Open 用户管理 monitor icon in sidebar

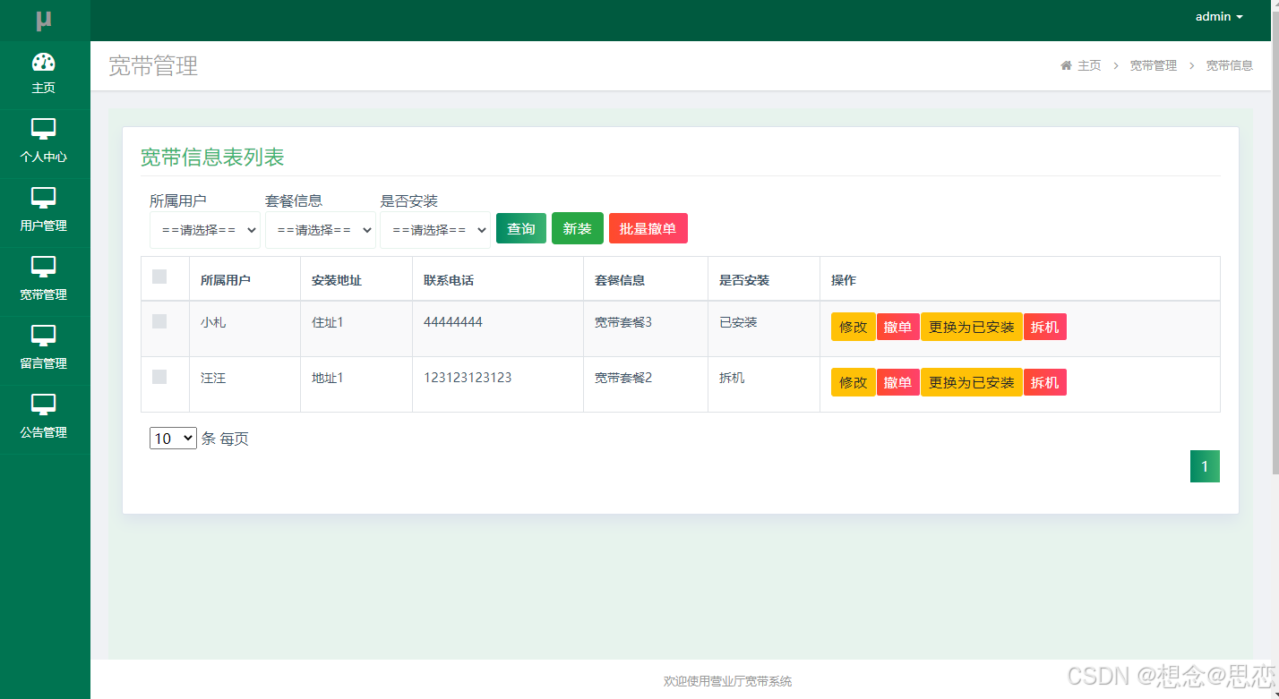click(x=44, y=199)
